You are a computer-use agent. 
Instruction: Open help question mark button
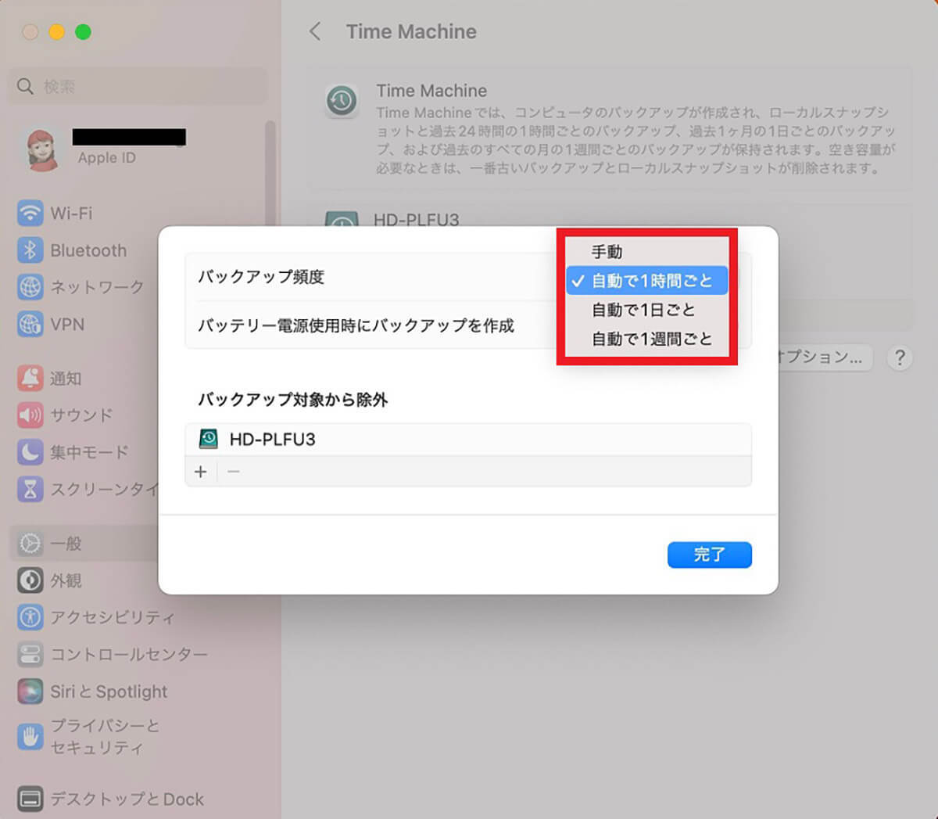tap(900, 357)
